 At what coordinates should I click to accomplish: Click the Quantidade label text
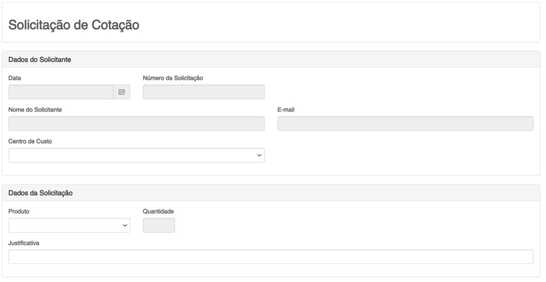pos(158,211)
